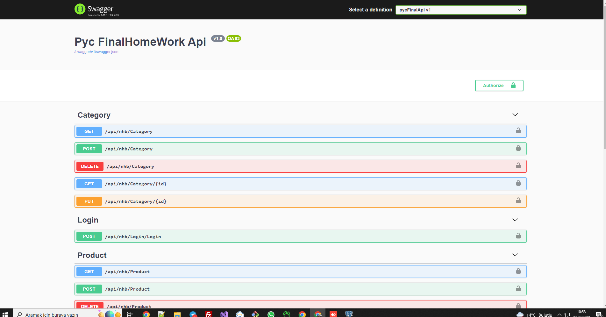Open WhatsApp from the taskbar
The image size is (606, 317).
(x=271, y=314)
